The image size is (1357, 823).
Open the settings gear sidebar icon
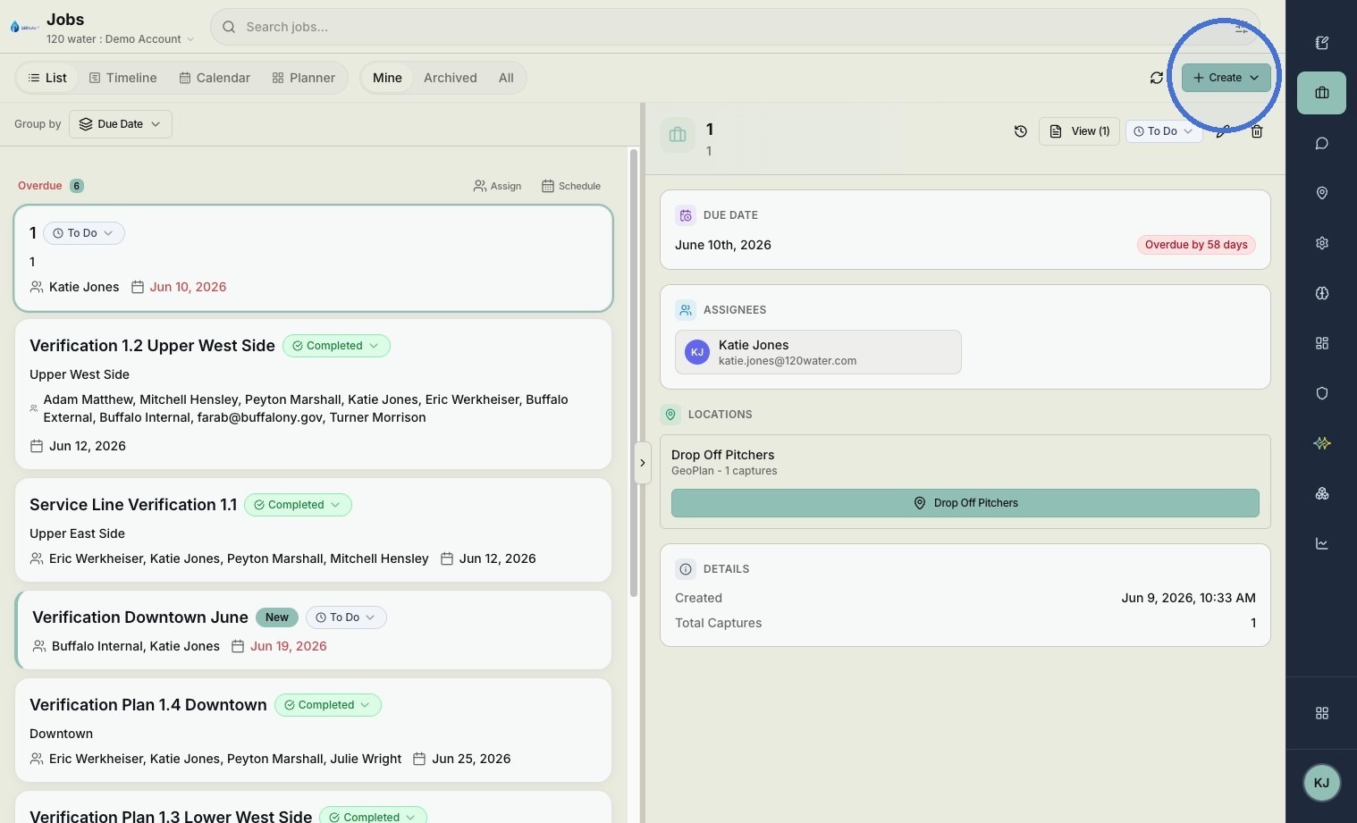[1321, 243]
